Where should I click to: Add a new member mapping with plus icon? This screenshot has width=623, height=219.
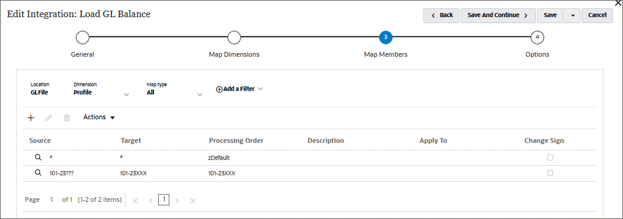click(31, 118)
